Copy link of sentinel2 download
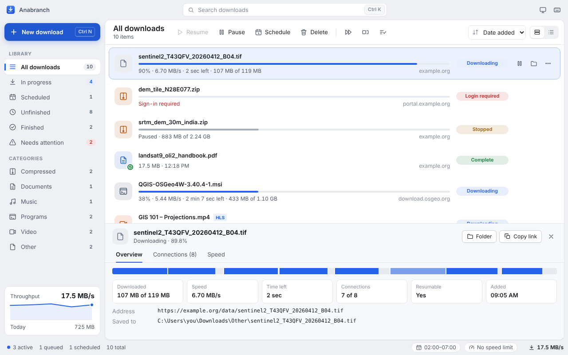568x355 pixels. (521, 237)
